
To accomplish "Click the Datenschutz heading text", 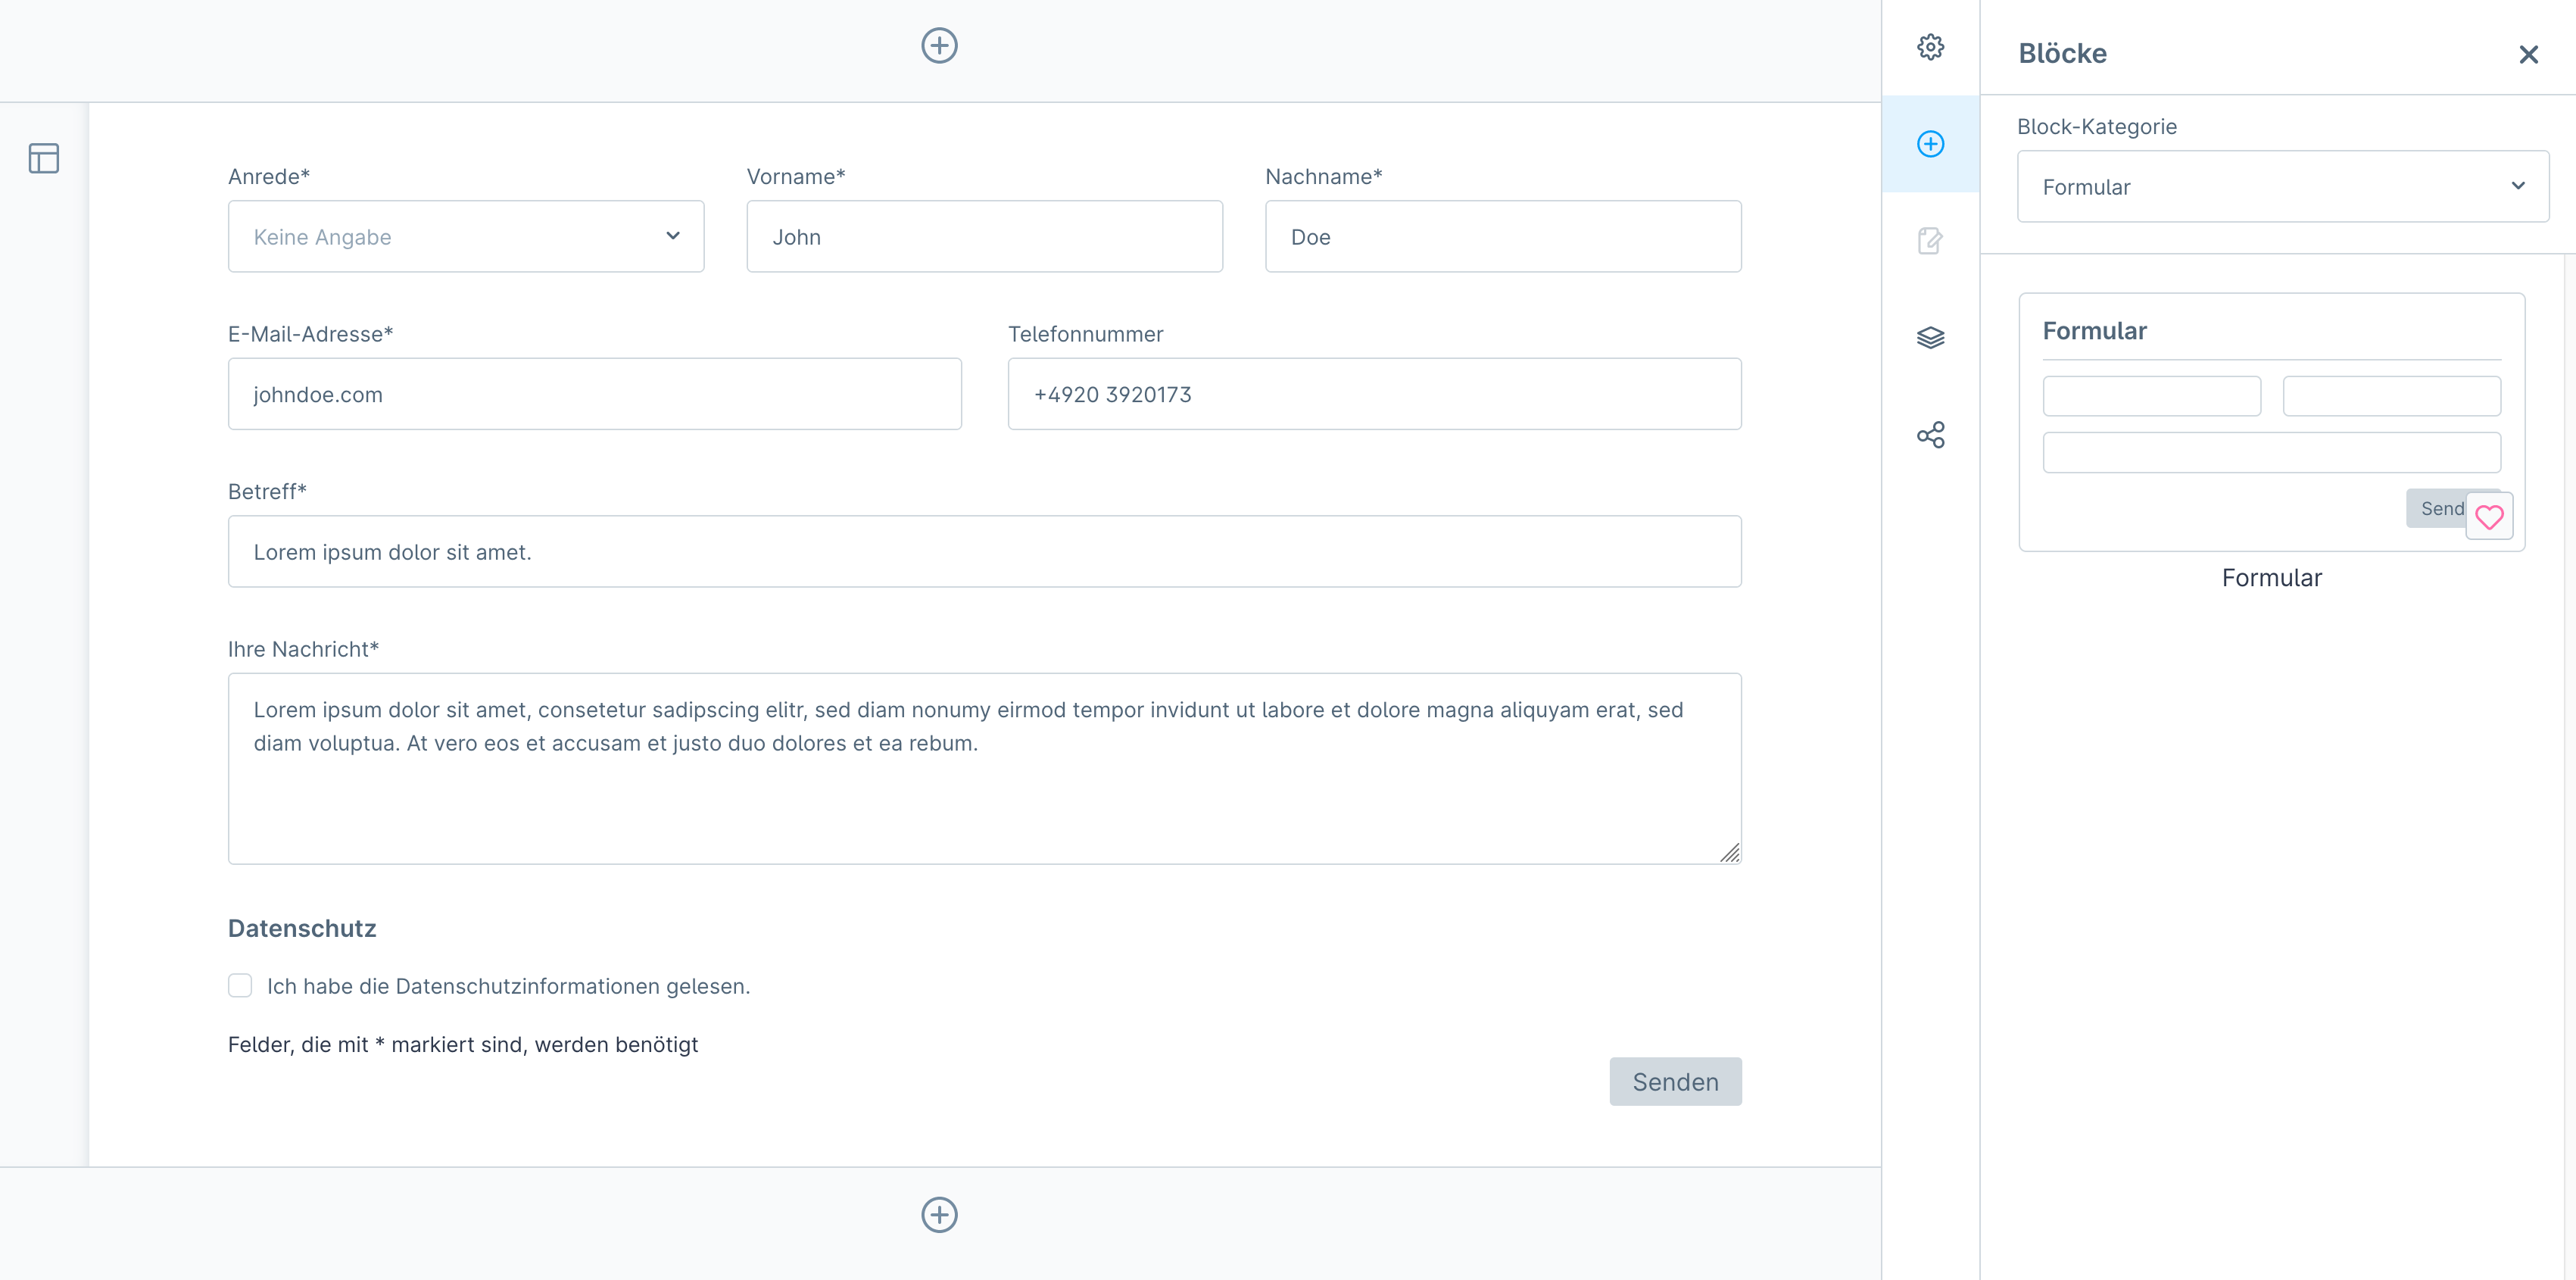I will click(x=302, y=929).
